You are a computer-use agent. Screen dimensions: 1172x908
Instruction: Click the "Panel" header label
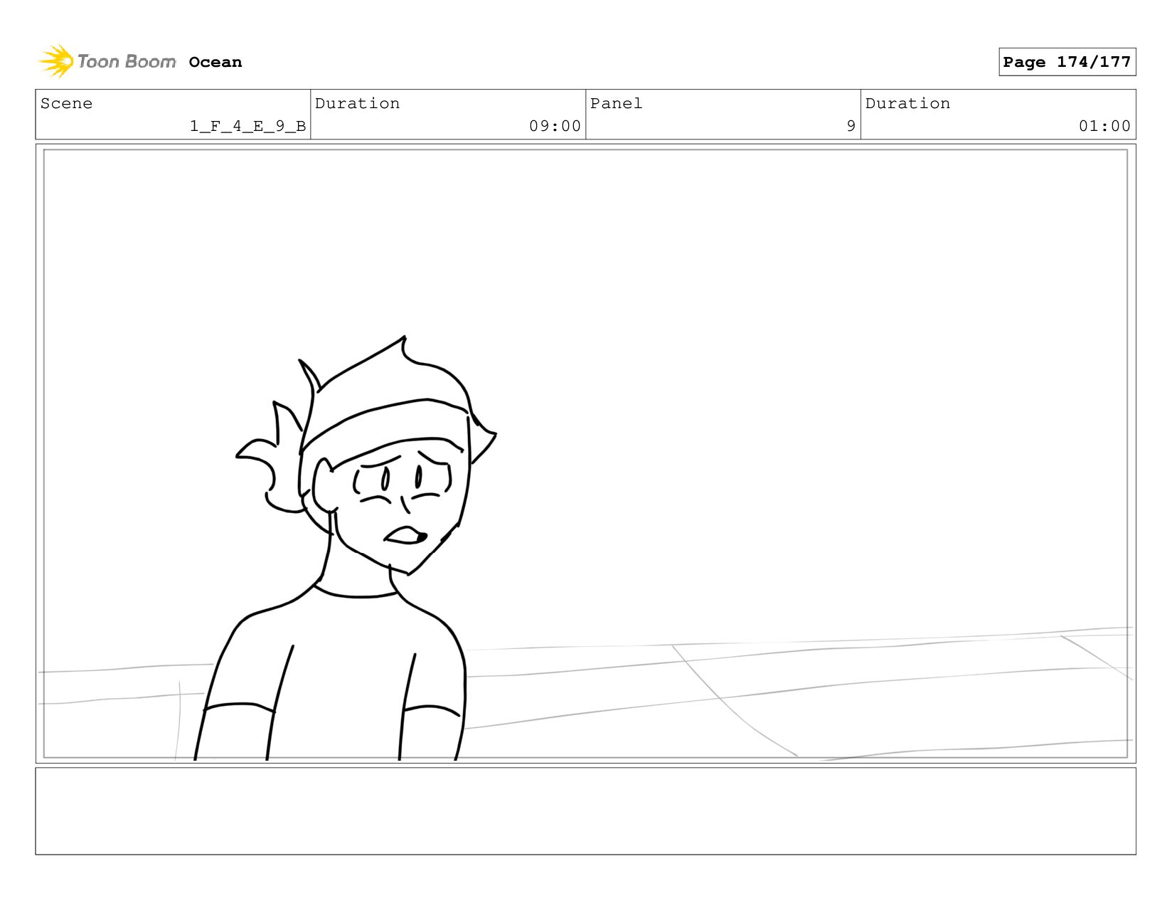(616, 103)
